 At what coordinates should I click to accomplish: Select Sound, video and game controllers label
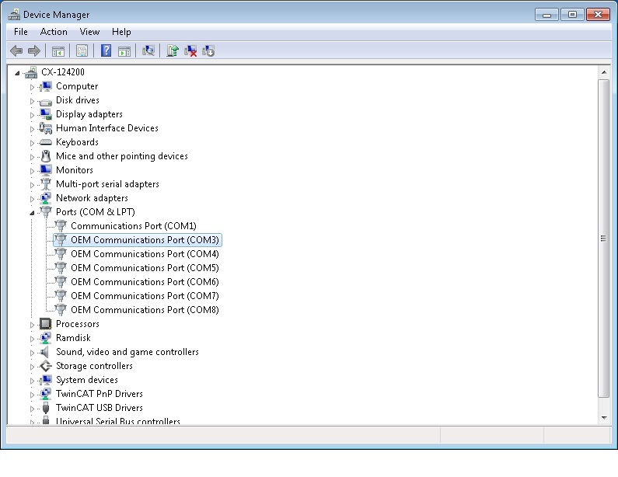(127, 352)
